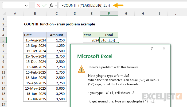Select row 2 header
This screenshot has width=187, height=107.
coord(3,24)
